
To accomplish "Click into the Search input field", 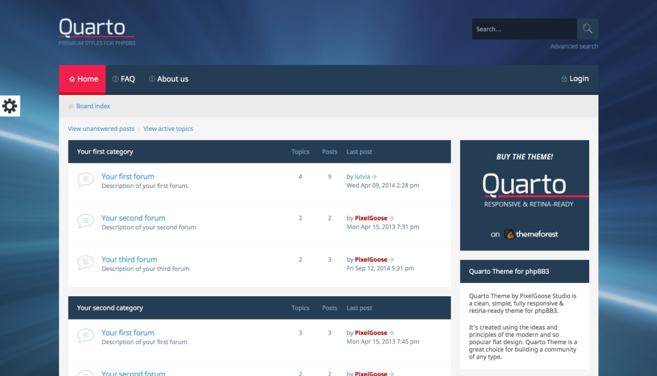I will 523,29.
